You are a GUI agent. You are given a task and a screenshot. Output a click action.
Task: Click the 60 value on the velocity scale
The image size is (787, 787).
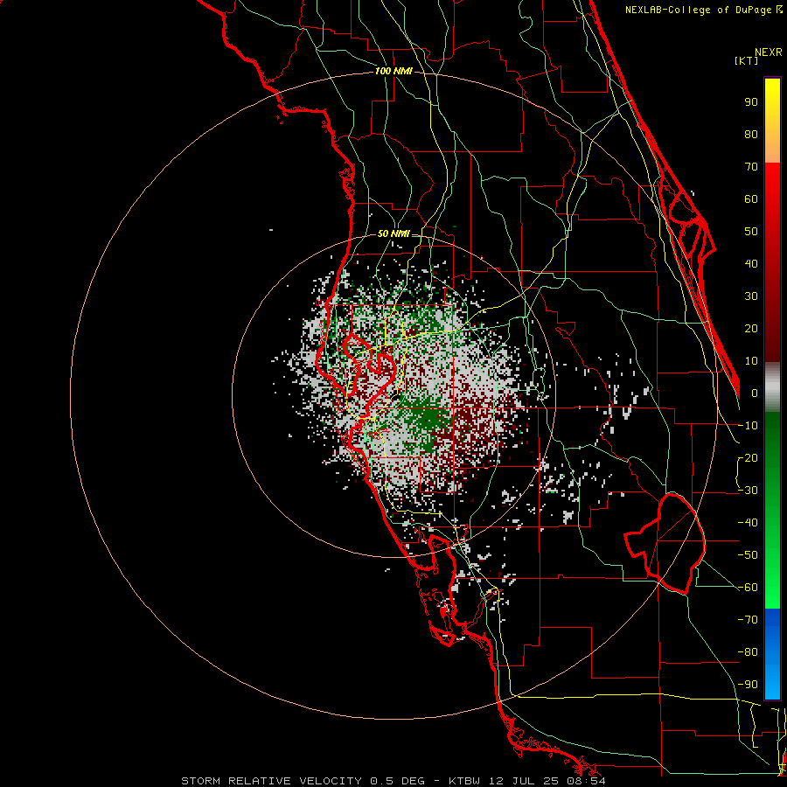[751, 198]
